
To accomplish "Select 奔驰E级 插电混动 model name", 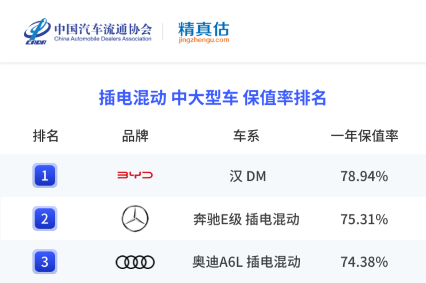I will [x=246, y=219].
